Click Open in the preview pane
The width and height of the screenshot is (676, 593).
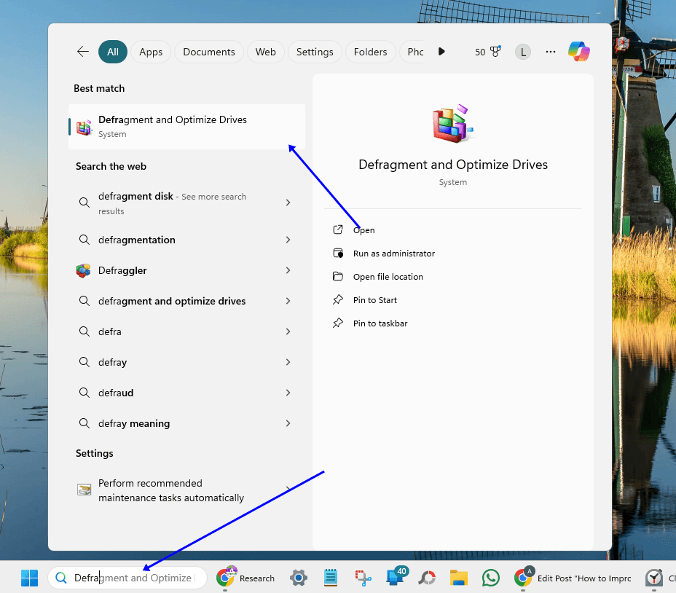coord(364,230)
